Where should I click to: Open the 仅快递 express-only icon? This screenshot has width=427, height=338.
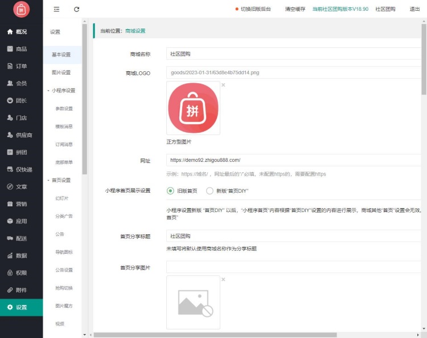tap(10, 169)
